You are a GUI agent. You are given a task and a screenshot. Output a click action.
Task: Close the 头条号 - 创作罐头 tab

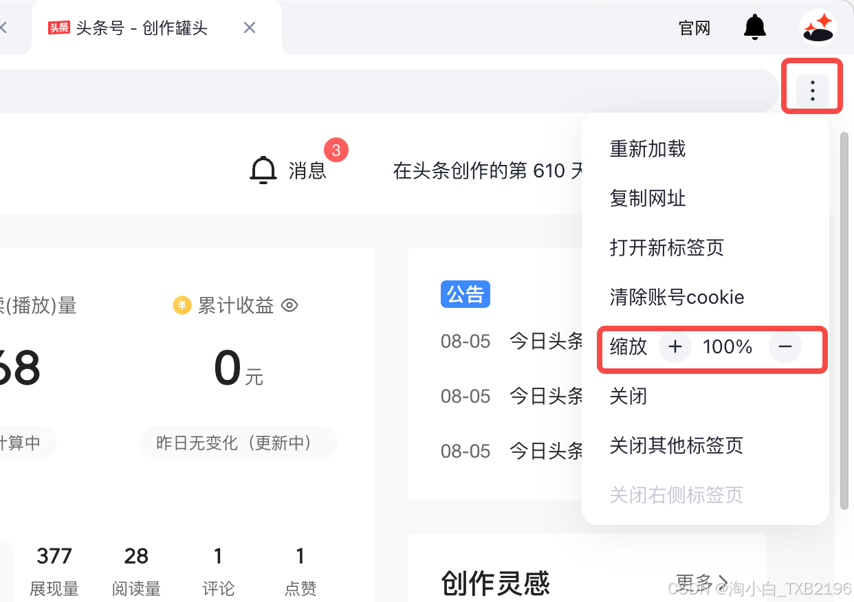250,27
